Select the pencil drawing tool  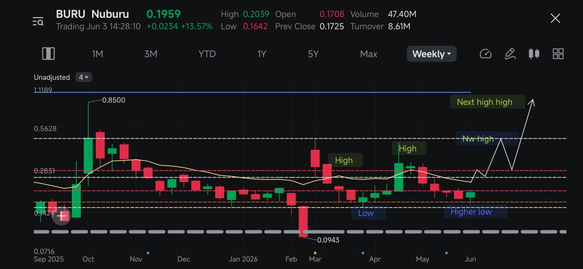tap(510, 54)
